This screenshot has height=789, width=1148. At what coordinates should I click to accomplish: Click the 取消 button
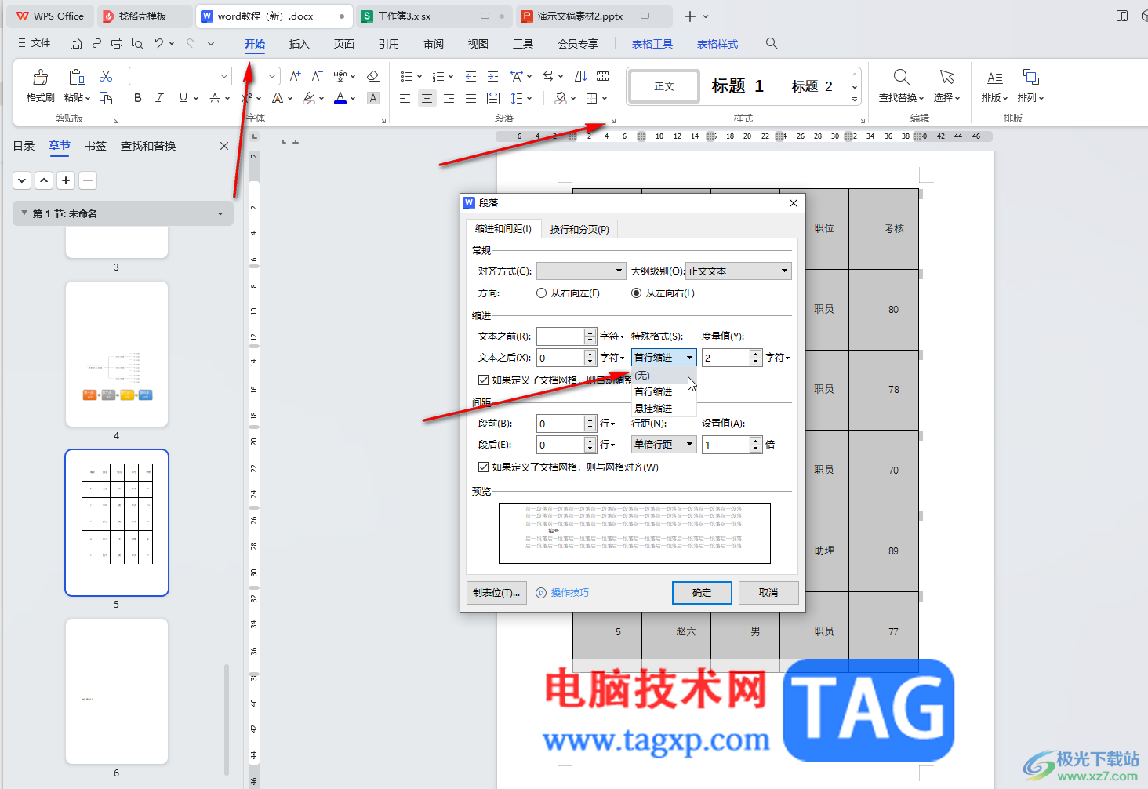pyautogui.click(x=768, y=593)
